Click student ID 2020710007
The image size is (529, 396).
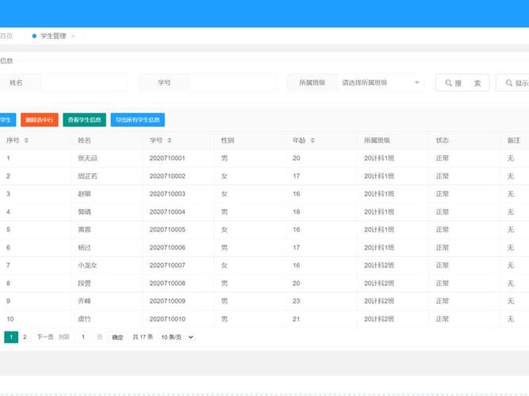(x=167, y=265)
